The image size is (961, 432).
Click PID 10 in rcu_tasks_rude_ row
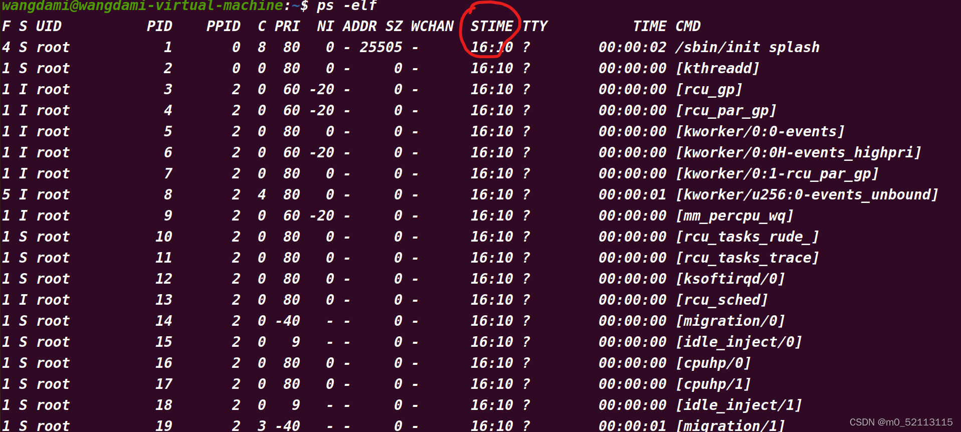164,237
